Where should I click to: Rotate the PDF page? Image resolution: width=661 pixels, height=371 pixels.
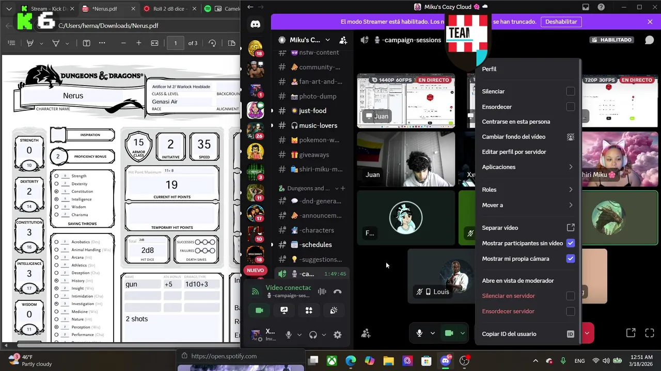click(212, 43)
